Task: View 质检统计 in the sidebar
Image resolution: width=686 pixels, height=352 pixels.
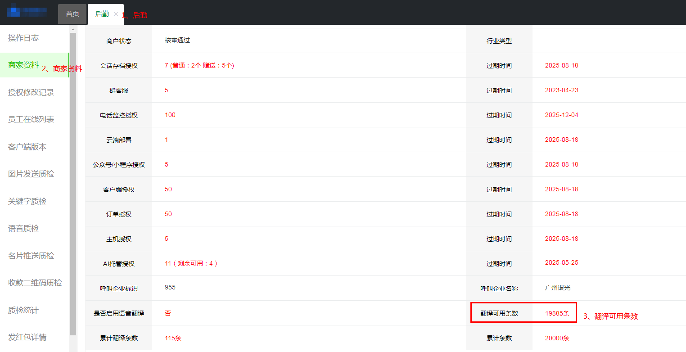Action: pyautogui.click(x=23, y=310)
